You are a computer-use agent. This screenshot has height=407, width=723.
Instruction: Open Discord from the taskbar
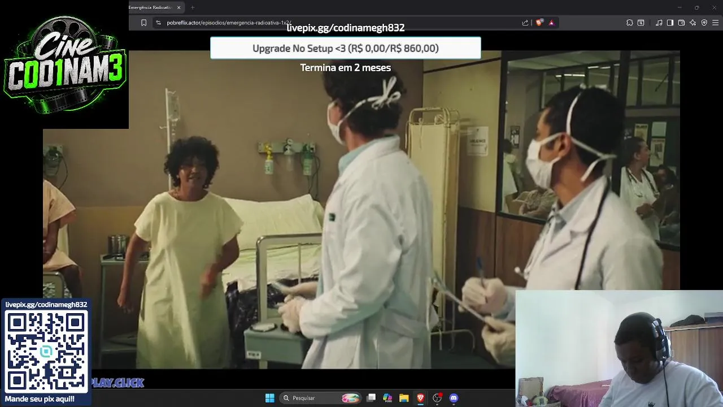[x=453, y=398]
